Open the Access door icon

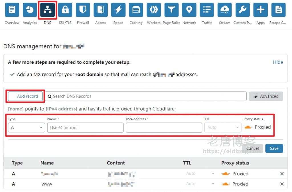coord(101,10)
